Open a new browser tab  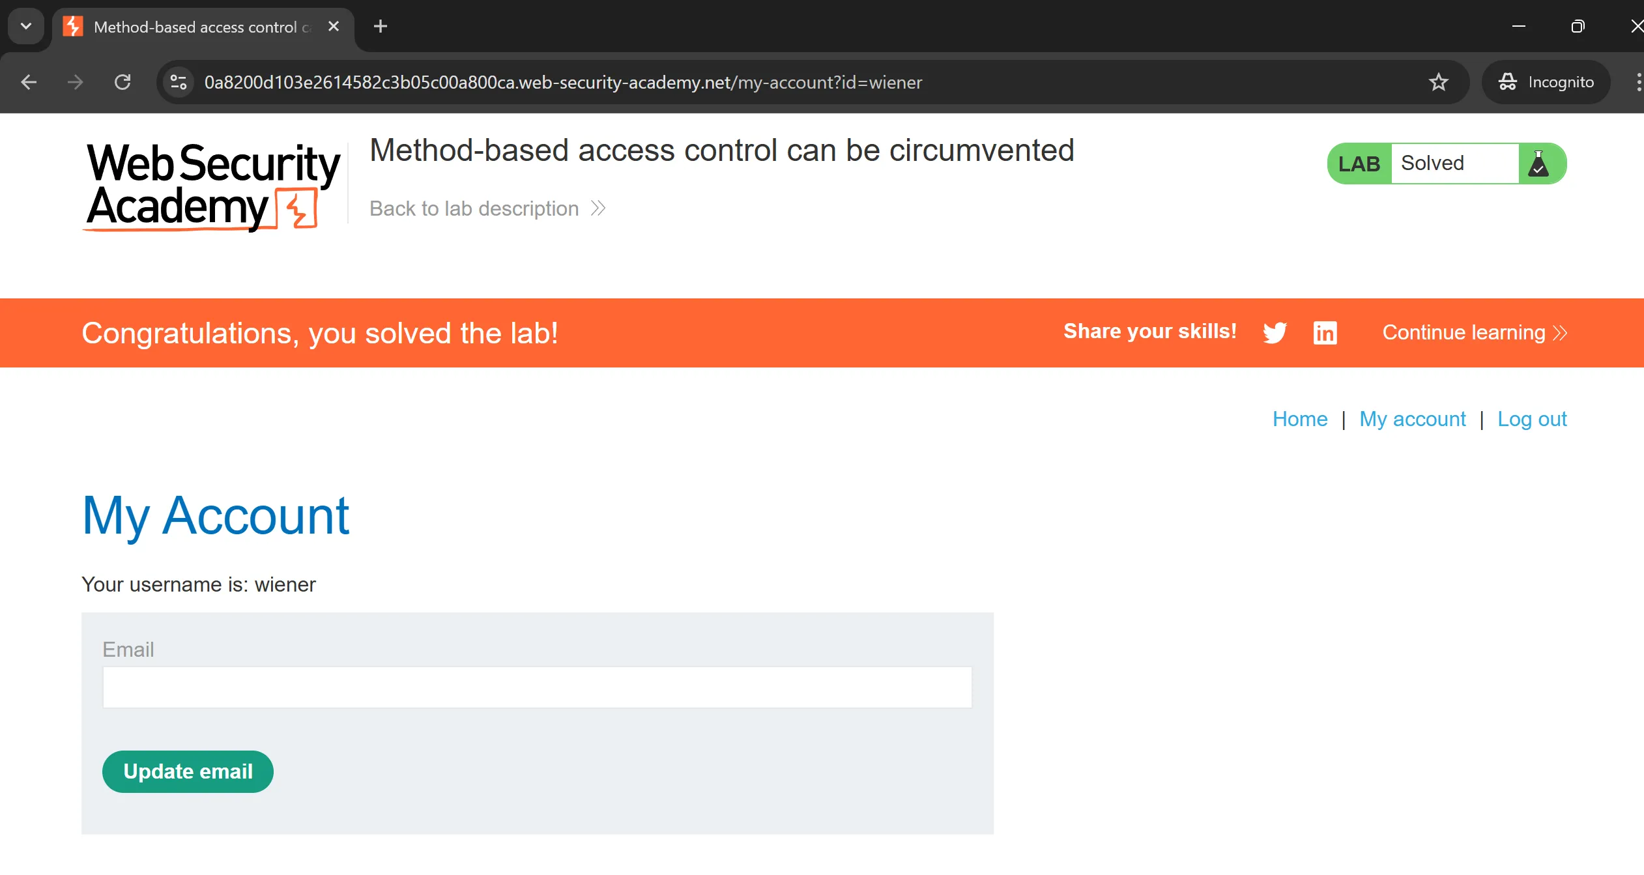coord(381,27)
